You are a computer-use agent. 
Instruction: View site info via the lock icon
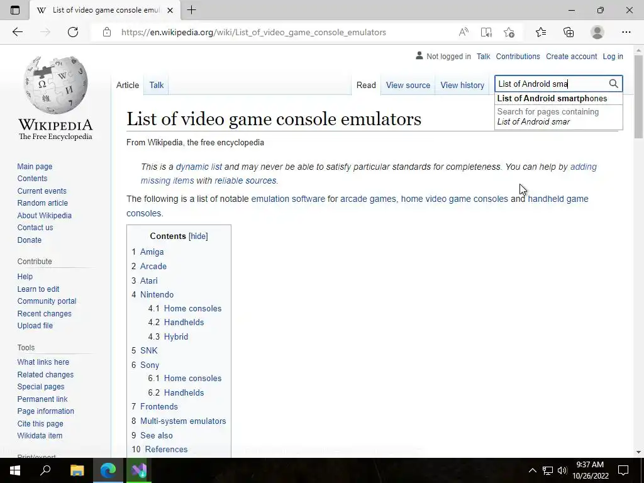[107, 32]
